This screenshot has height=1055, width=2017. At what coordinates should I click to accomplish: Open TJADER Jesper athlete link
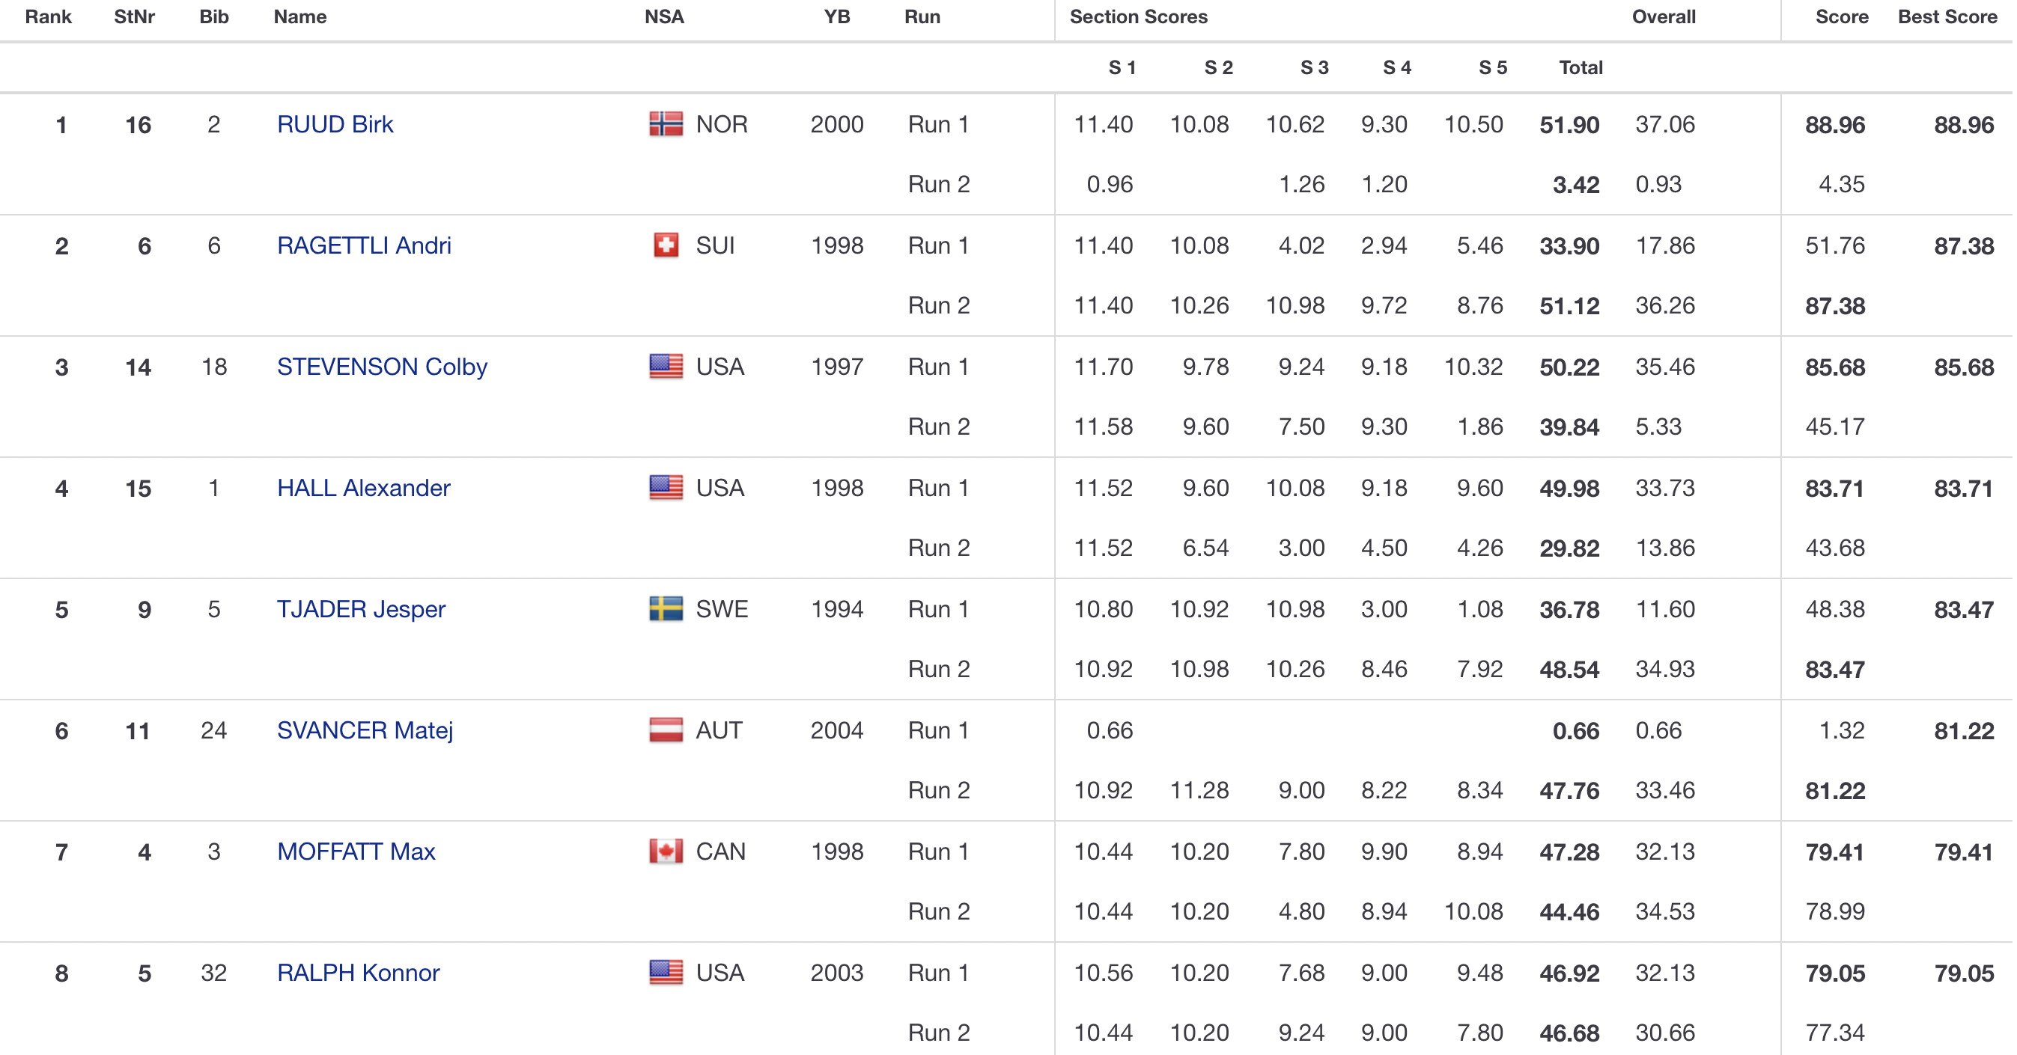pos(361,609)
